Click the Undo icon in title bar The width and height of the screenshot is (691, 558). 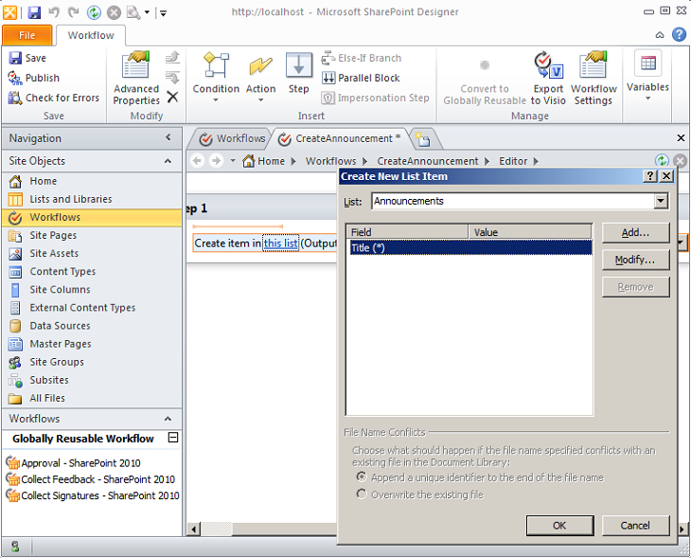[x=54, y=12]
